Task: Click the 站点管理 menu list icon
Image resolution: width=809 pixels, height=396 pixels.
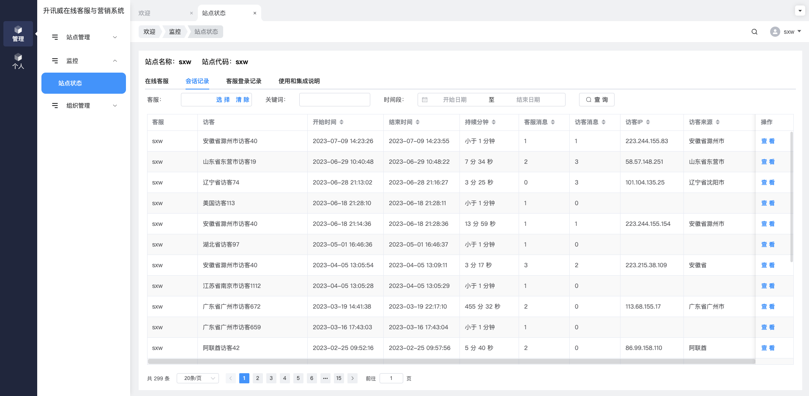Action: pos(55,37)
